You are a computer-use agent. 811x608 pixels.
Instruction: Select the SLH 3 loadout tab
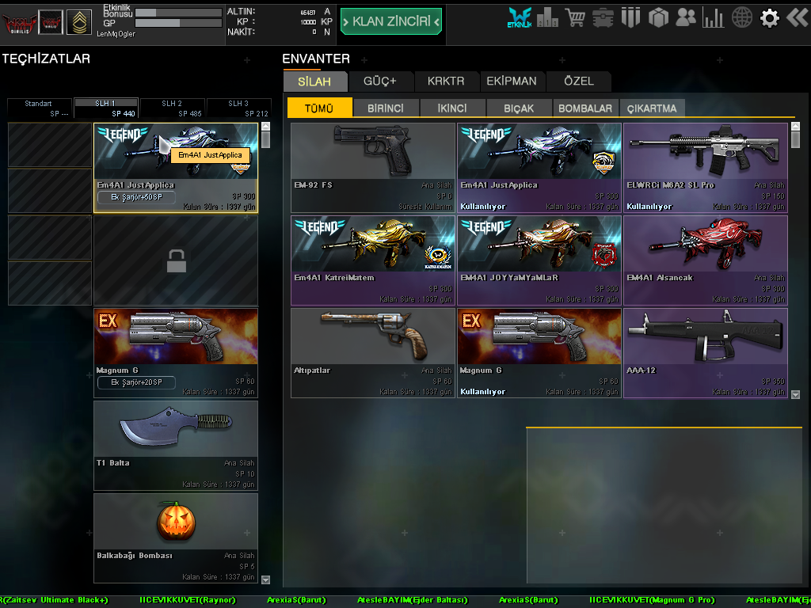[238, 108]
